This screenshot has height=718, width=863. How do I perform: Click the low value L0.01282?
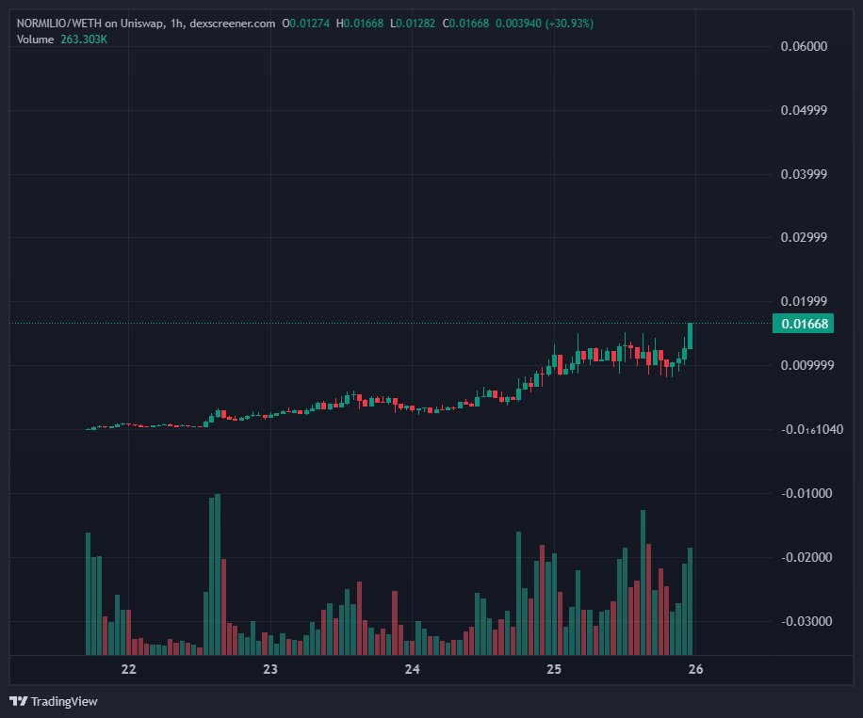pyautogui.click(x=413, y=24)
